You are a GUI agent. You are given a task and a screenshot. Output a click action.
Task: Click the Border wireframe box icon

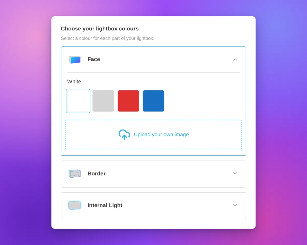coord(74,174)
